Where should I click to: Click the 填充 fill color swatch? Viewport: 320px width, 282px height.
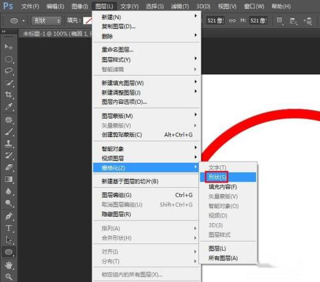coord(88,21)
